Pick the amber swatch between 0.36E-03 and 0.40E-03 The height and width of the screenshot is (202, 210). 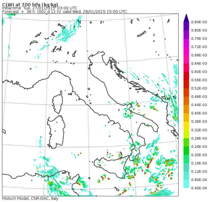pyautogui.click(x=186, y=118)
